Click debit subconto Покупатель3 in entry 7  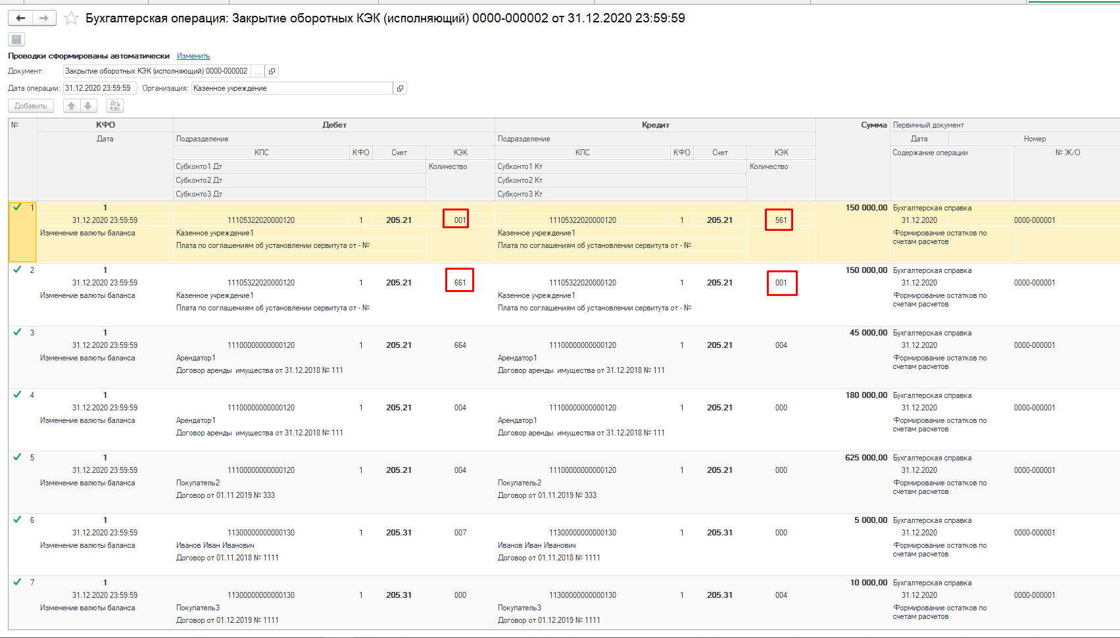tap(198, 608)
